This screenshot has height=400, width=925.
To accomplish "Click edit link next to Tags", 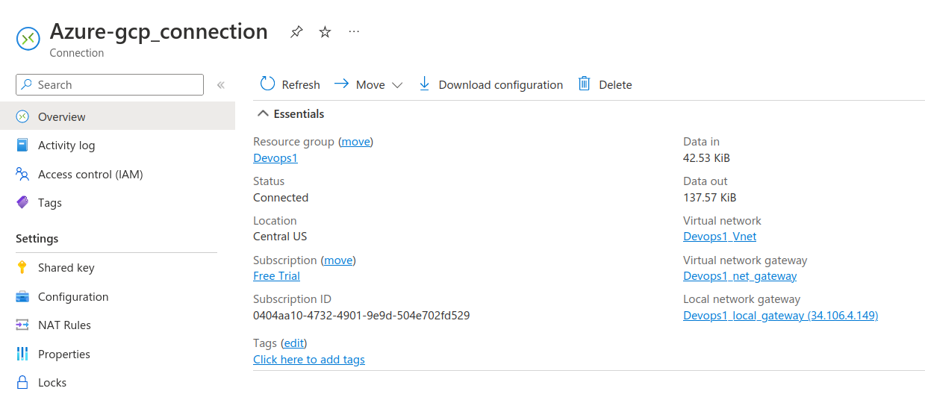I will click(x=293, y=343).
